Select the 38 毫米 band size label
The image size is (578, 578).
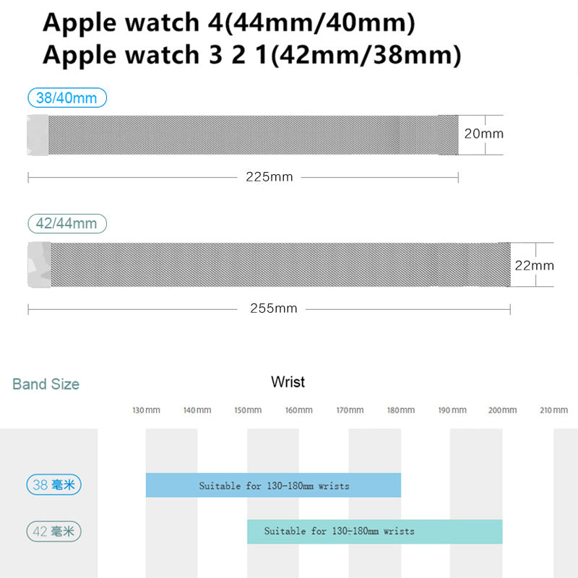[x=54, y=485]
